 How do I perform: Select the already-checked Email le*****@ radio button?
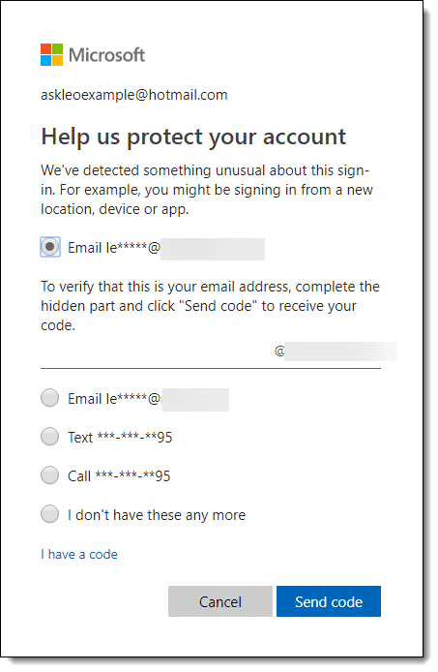50,247
